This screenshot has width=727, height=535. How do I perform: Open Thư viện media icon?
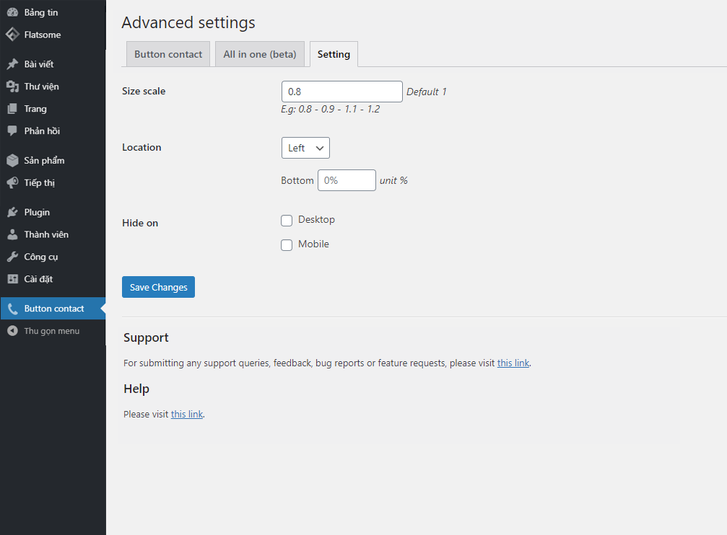pos(12,87)
